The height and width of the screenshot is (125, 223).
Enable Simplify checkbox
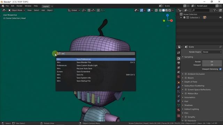(x=186, y=117)
